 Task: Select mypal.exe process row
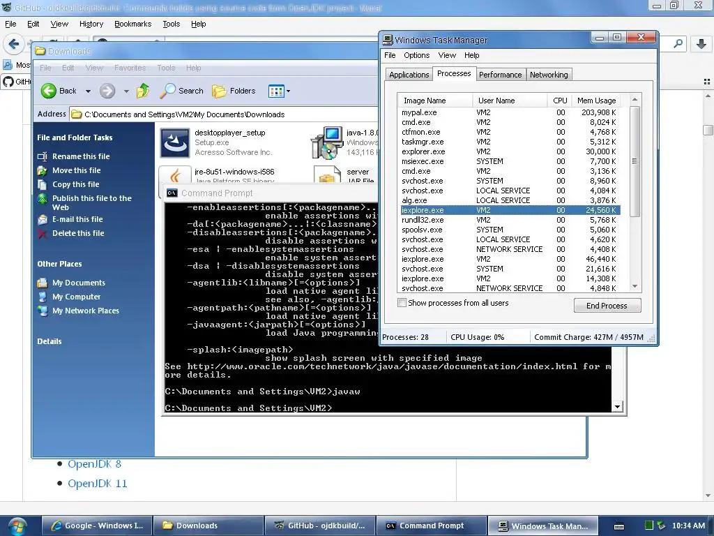(509, 112)
